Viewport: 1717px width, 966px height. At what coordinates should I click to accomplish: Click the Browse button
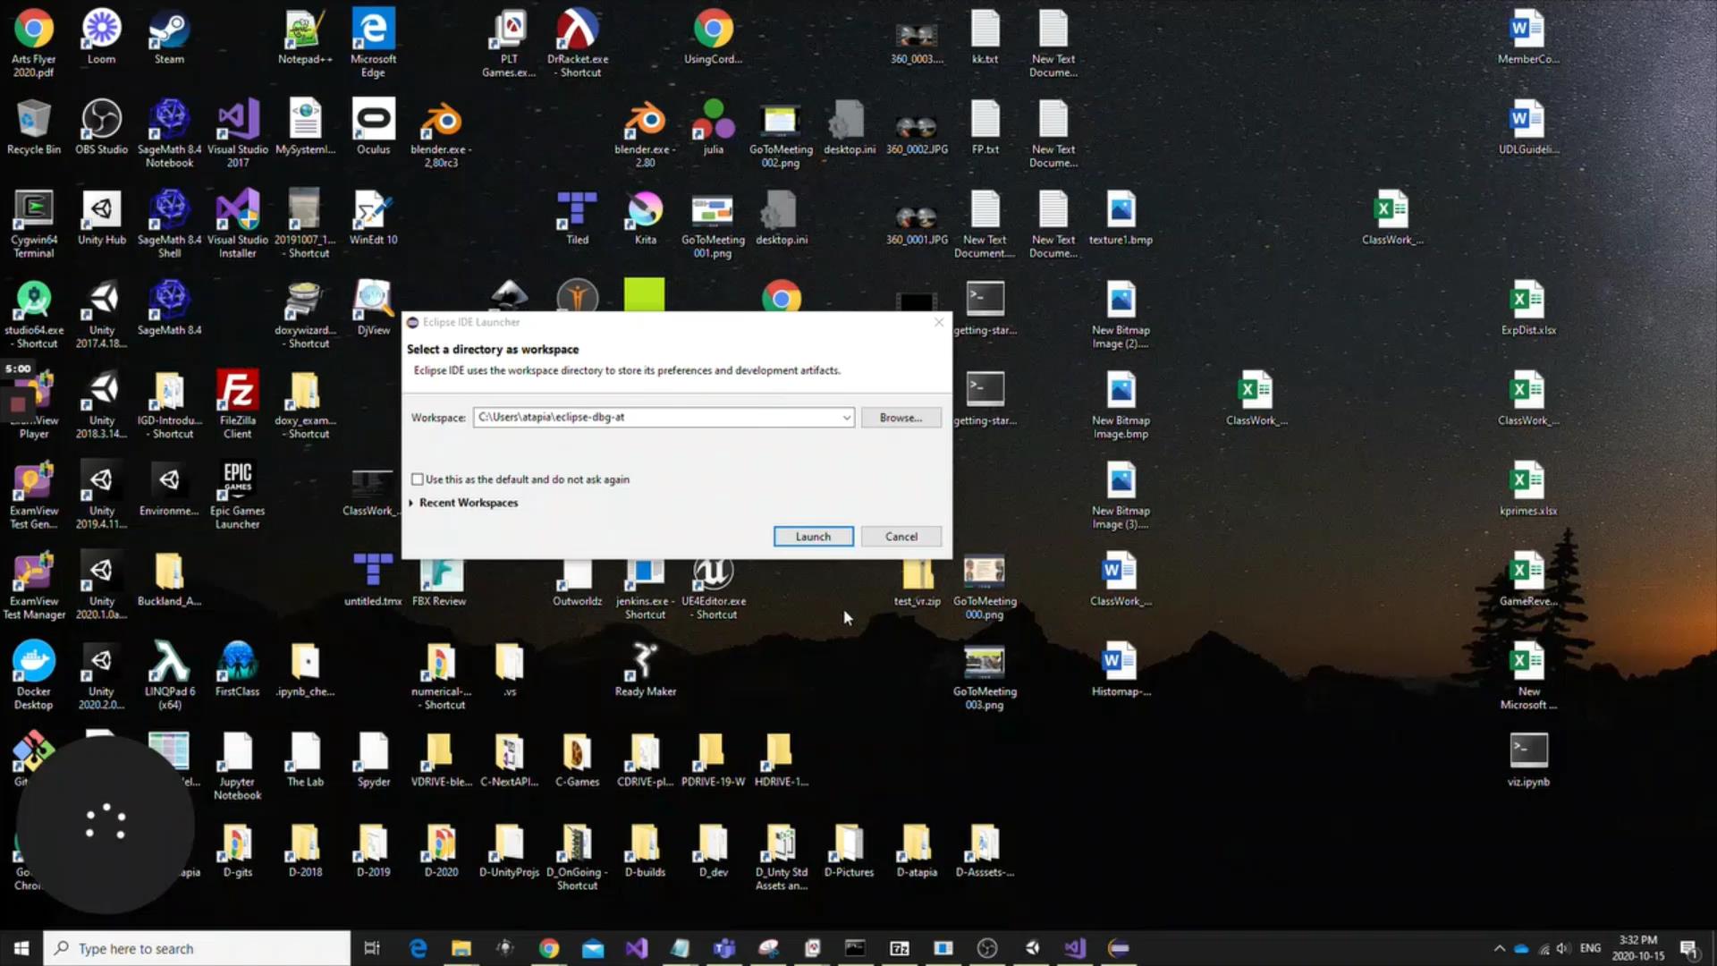pos(901,417)
